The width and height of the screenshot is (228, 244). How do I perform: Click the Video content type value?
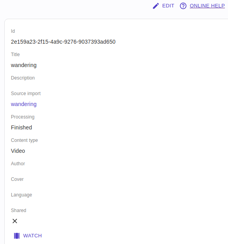point(18,151)
